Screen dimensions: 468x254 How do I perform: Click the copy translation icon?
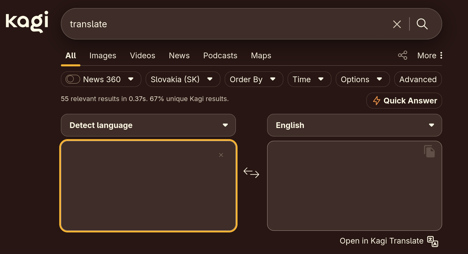point(429,151)
